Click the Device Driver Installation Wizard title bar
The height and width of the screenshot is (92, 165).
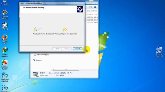point(52,3)
